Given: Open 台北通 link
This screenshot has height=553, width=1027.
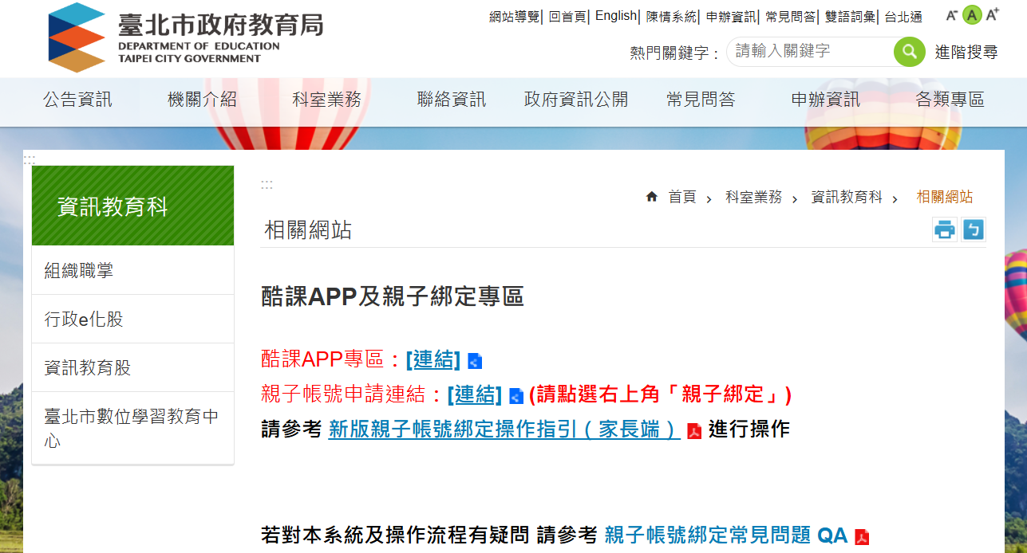Looking at the screenshot, I should pos(903,17).
